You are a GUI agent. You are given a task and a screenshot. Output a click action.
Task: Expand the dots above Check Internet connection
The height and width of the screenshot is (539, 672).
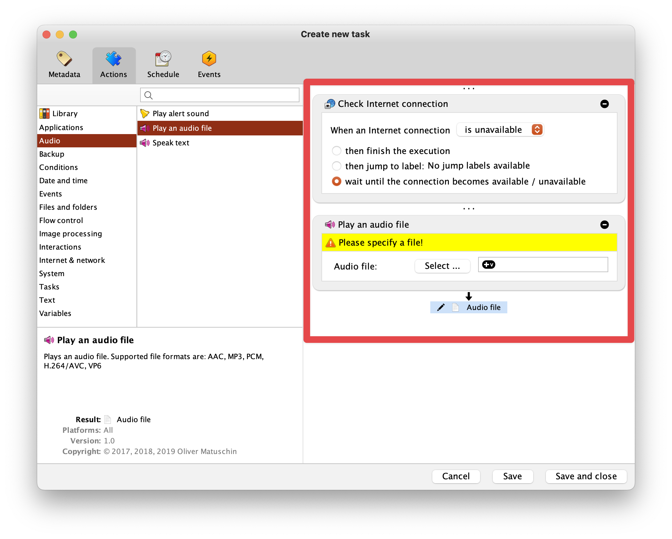[x=468, y=89]
